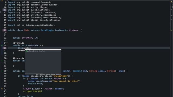Click equalsIgnoreCase on line 37
Viewport: 173px width, 97px height.
41,76
